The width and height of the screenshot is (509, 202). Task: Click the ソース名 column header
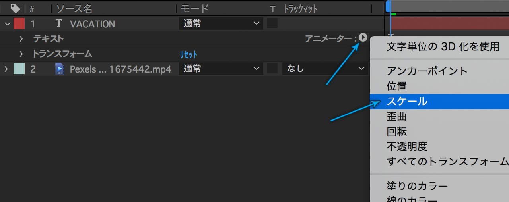[x=74, y=8]
